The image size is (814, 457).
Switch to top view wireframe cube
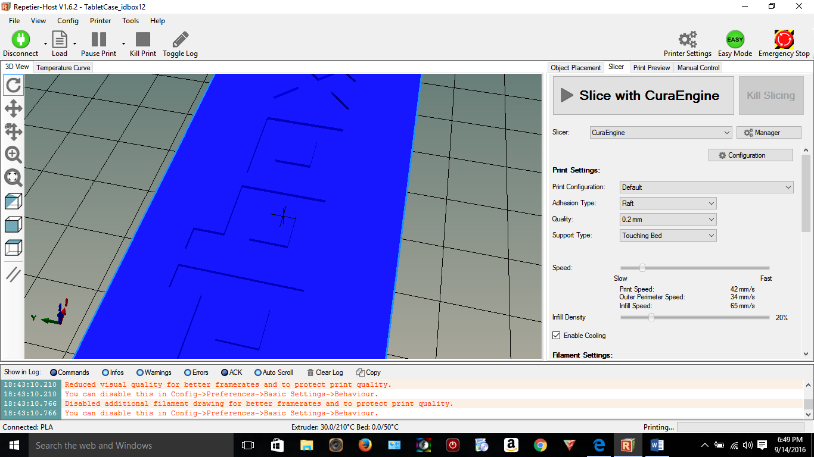(x=13, y=248)
